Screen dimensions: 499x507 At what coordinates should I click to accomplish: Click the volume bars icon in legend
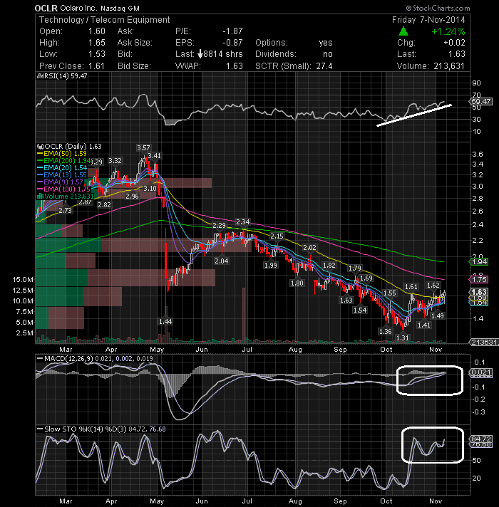click(x=41, y=197)
